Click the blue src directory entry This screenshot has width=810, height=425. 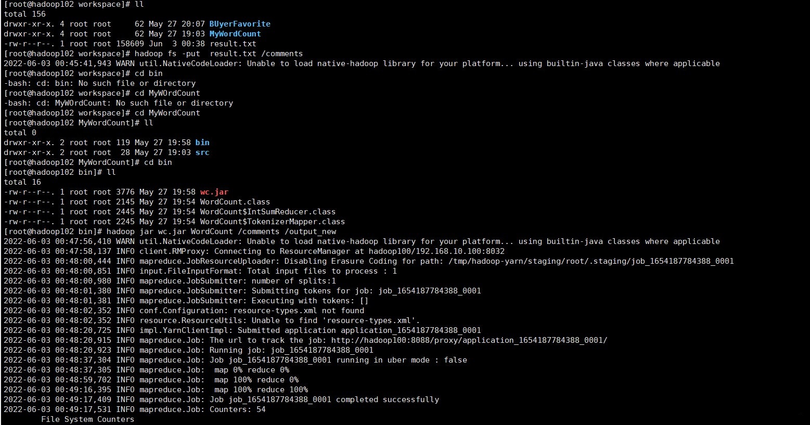coord(202,152)
